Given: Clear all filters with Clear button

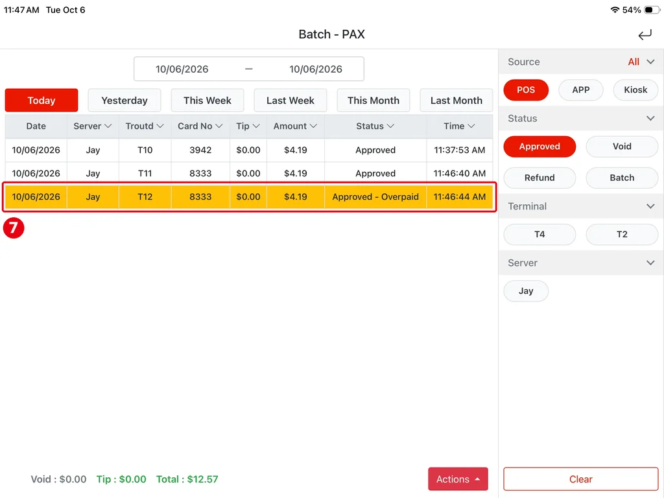Looking at the screenshot, I should pyautogui.click(x=580, y=479).
